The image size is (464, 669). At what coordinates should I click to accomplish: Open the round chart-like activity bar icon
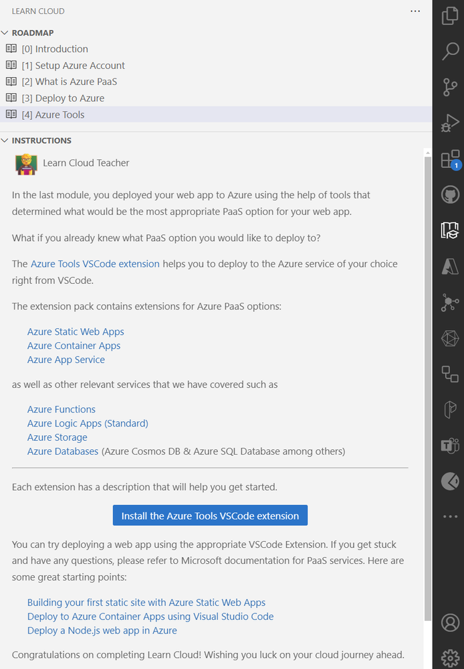pyautogui.click(x=450, y=481)
